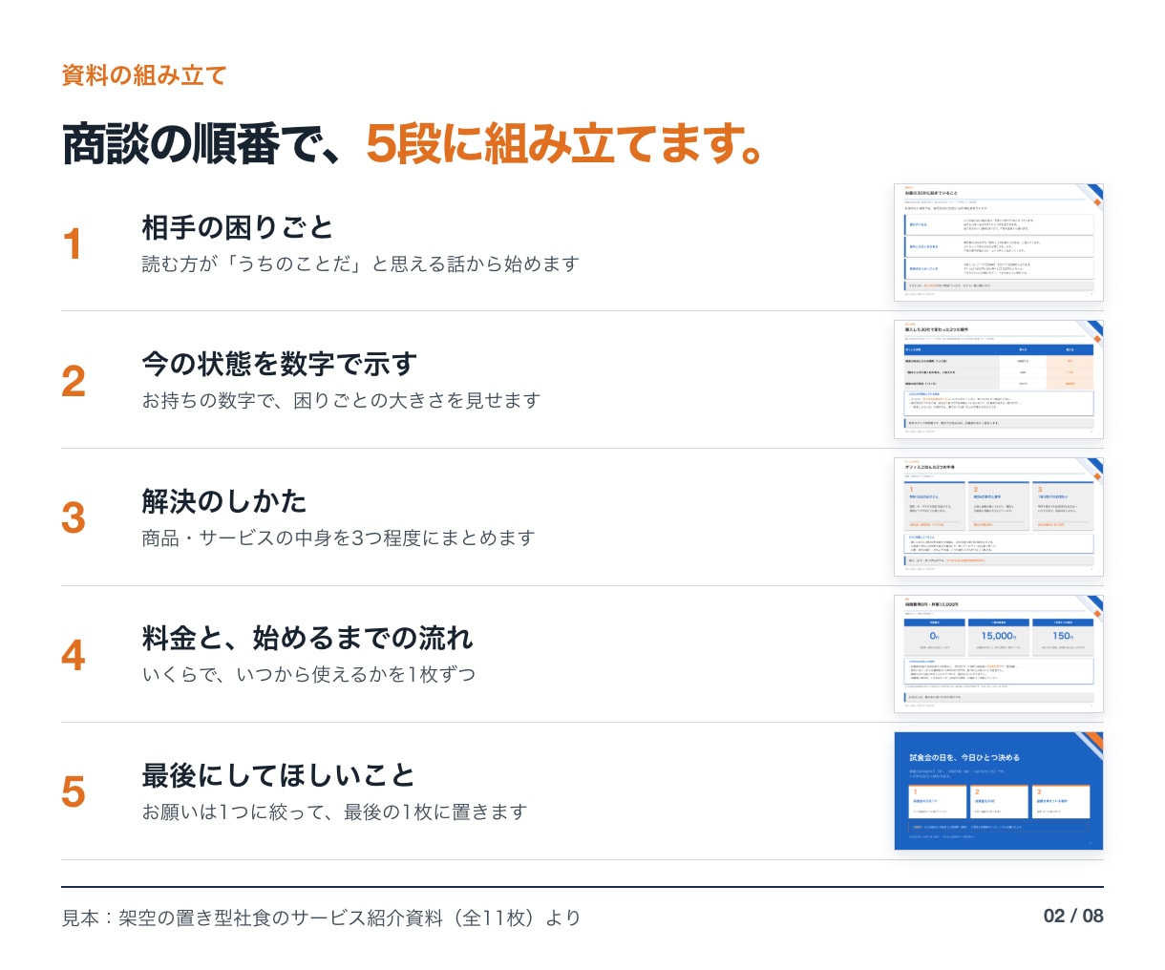The height and width of the screenshot is (970, 1165).
Task: Open the thumbnail beside 解決のしかた
Action: (x=999, y=517)
